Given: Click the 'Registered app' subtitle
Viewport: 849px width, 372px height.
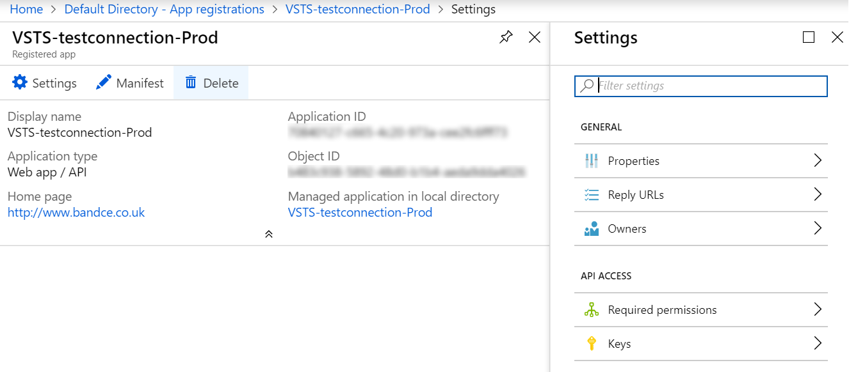Looking at the screenshot, I should click(44, 54).
